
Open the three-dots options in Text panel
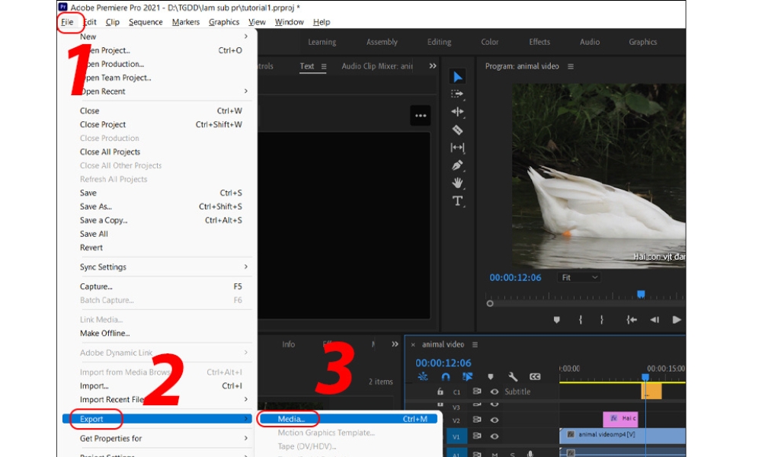tap(421, 116)
